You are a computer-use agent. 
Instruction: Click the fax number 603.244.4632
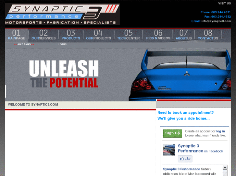point(221,16)
